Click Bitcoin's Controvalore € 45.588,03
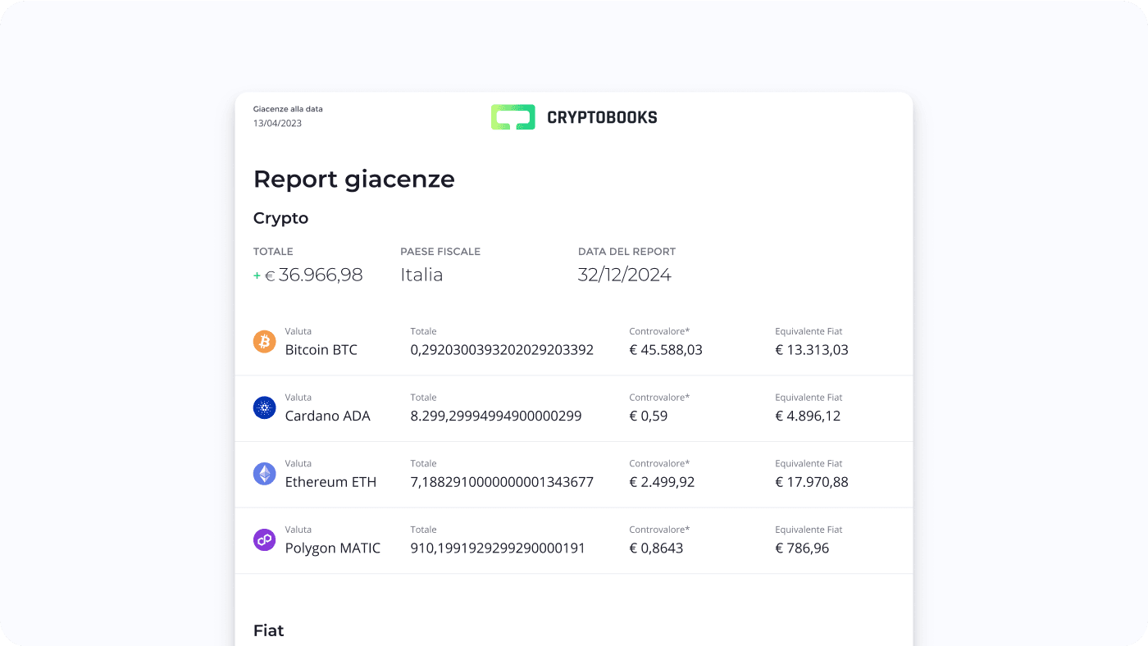 tap(665, 350)
